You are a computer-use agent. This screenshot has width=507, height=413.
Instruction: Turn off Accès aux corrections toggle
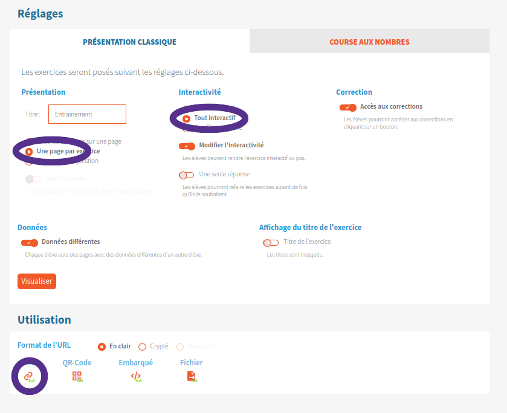coord(347,107)
